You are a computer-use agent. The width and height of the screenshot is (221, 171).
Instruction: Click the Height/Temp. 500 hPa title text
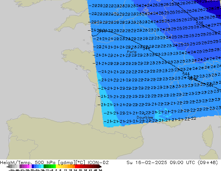point(28,163)
